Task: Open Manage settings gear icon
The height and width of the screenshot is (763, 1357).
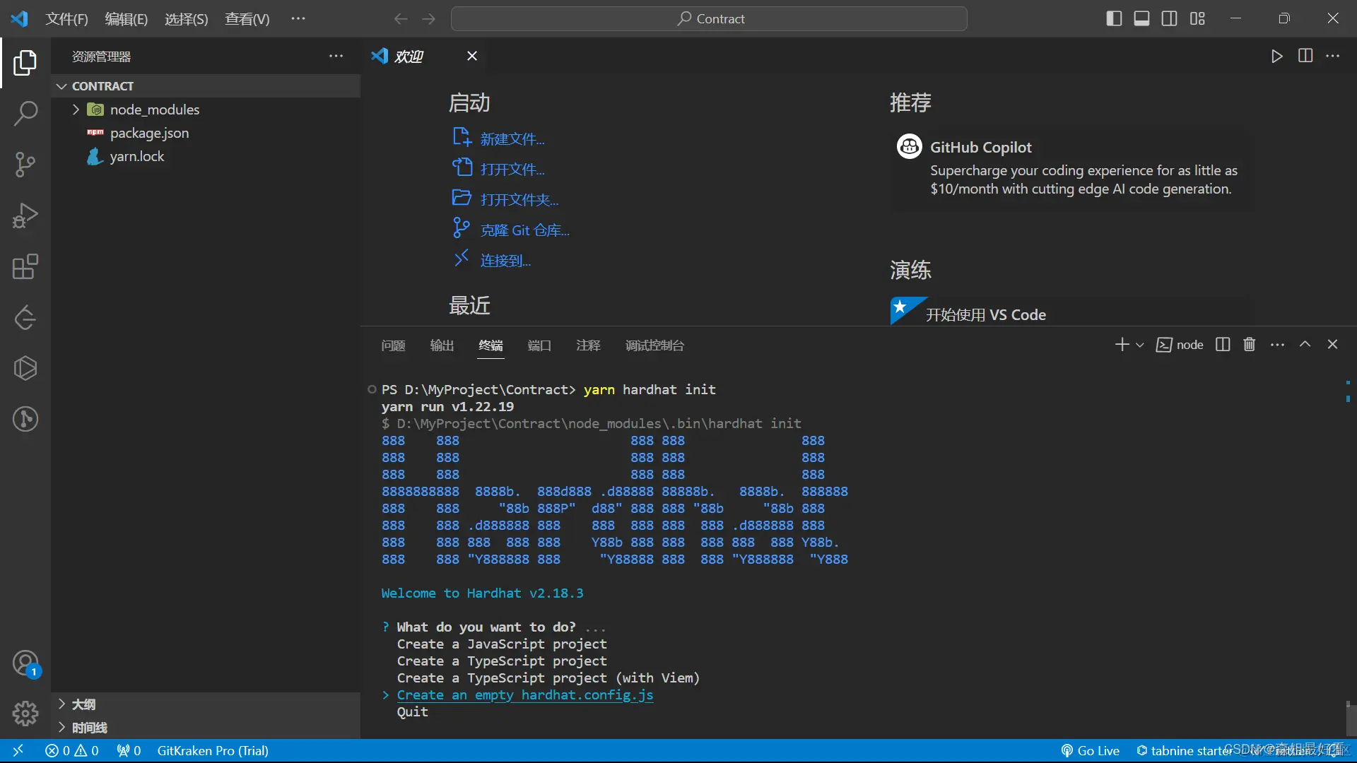Action: 25,714
